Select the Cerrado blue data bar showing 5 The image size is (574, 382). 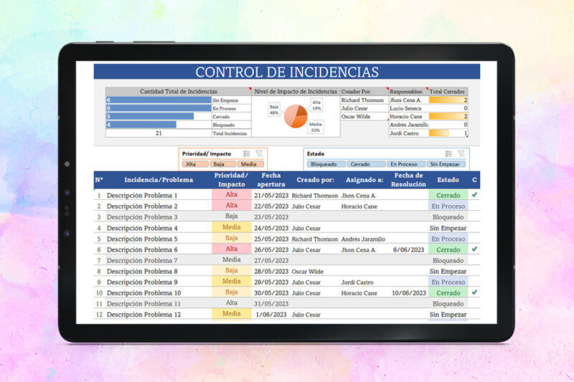[x=150, y=117]
